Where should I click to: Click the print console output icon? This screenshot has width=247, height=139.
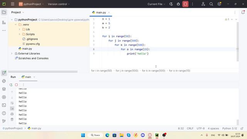(12, 114)
